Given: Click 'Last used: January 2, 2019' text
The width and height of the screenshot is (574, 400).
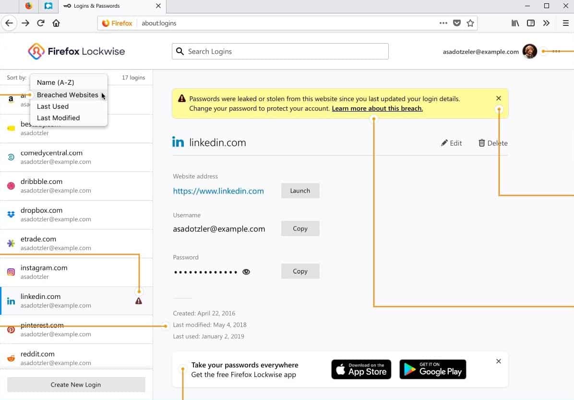Looking at the screenshot, I should click(208, 336).
